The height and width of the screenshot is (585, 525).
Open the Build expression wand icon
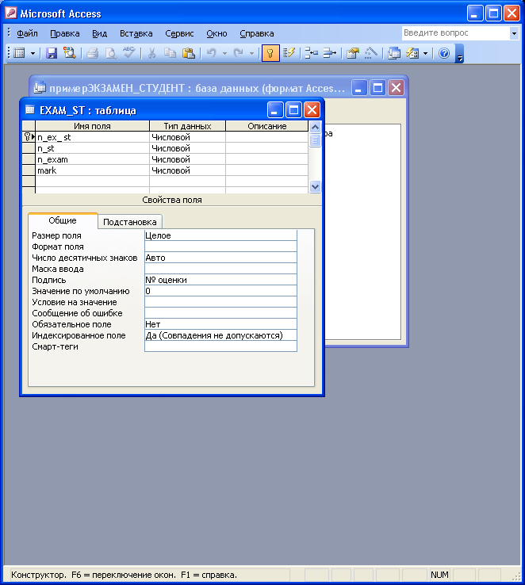click(x=370, y=53)
